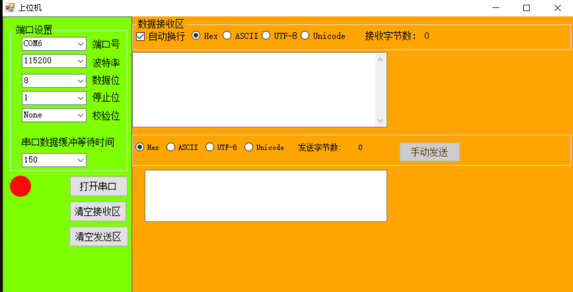573x292 pixels.
Task: Open the data bits dropdown showing 8
Action: point(54,80)
